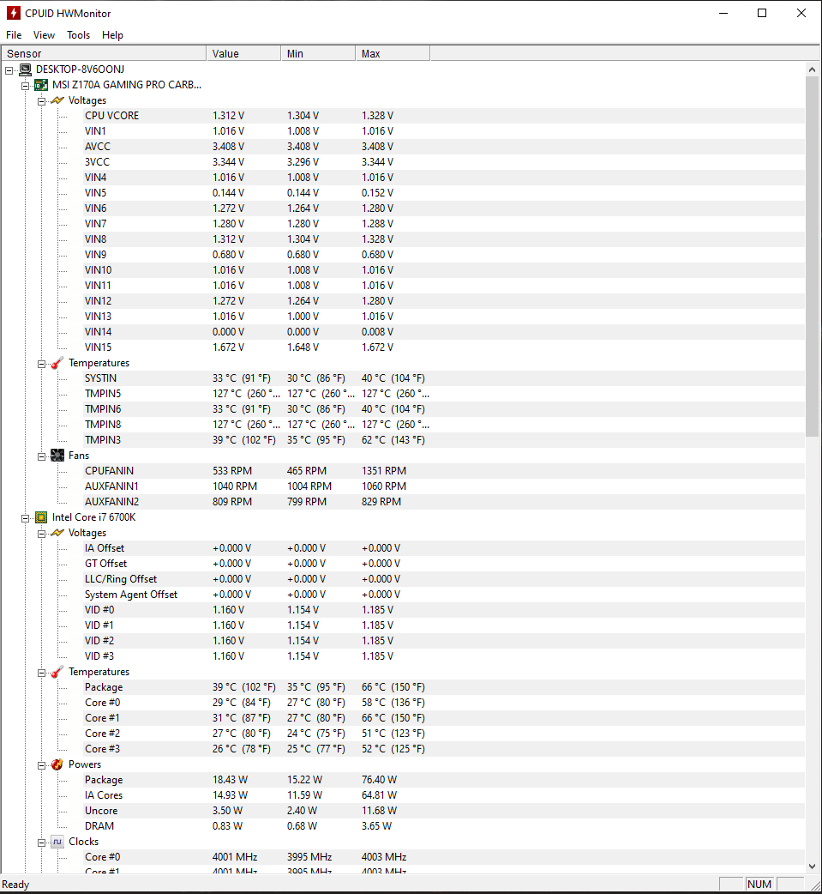Select the TMPIN3 temperature row
The width and height of the screenshot is (822, 894).
pos(444,439)
